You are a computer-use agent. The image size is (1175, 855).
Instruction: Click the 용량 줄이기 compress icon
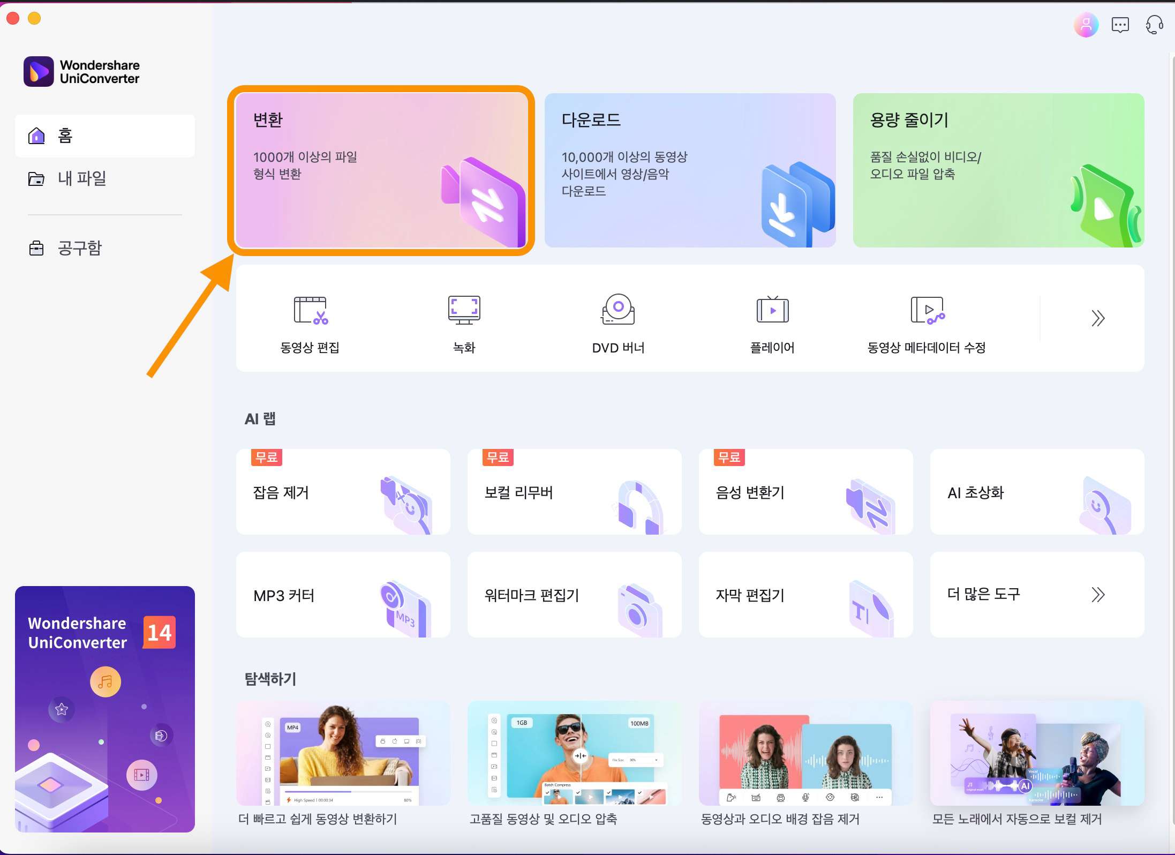pyautogui.click(x=1105, y=206)
